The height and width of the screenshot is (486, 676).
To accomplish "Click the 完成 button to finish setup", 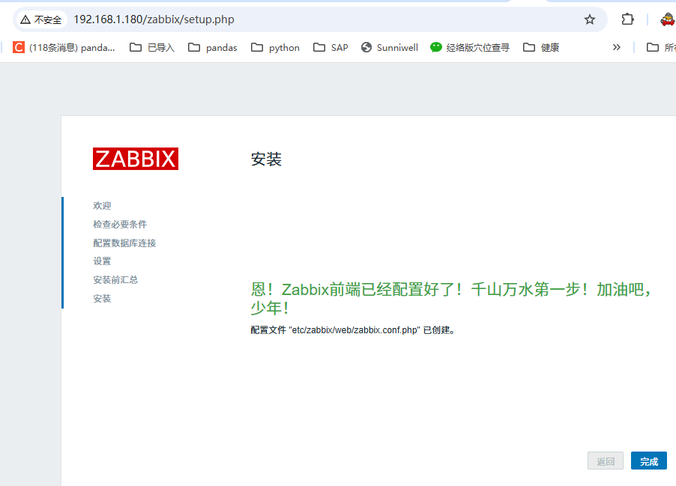I will coord(648,461).
